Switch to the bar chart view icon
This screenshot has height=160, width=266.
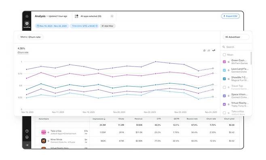tap(209, 50)
